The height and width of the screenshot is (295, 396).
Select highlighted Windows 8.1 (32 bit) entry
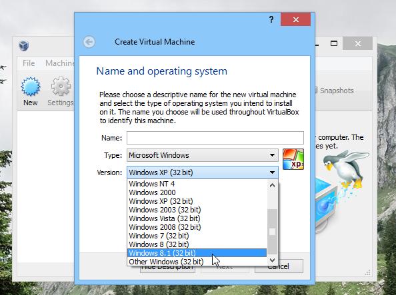tap(197, 253)
